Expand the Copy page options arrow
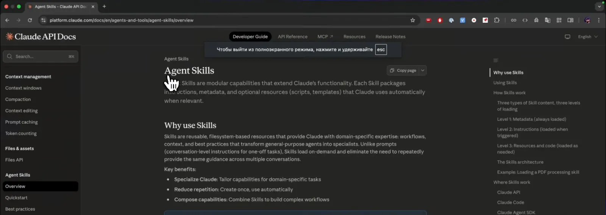Screen dimensions: 606x215 tap(423, 70)
